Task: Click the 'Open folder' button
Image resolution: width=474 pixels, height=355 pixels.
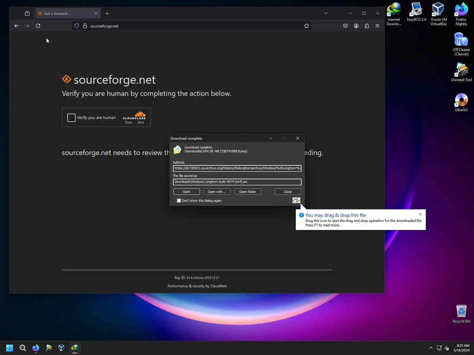Action: pyautogui.click(x=248, y=192)
